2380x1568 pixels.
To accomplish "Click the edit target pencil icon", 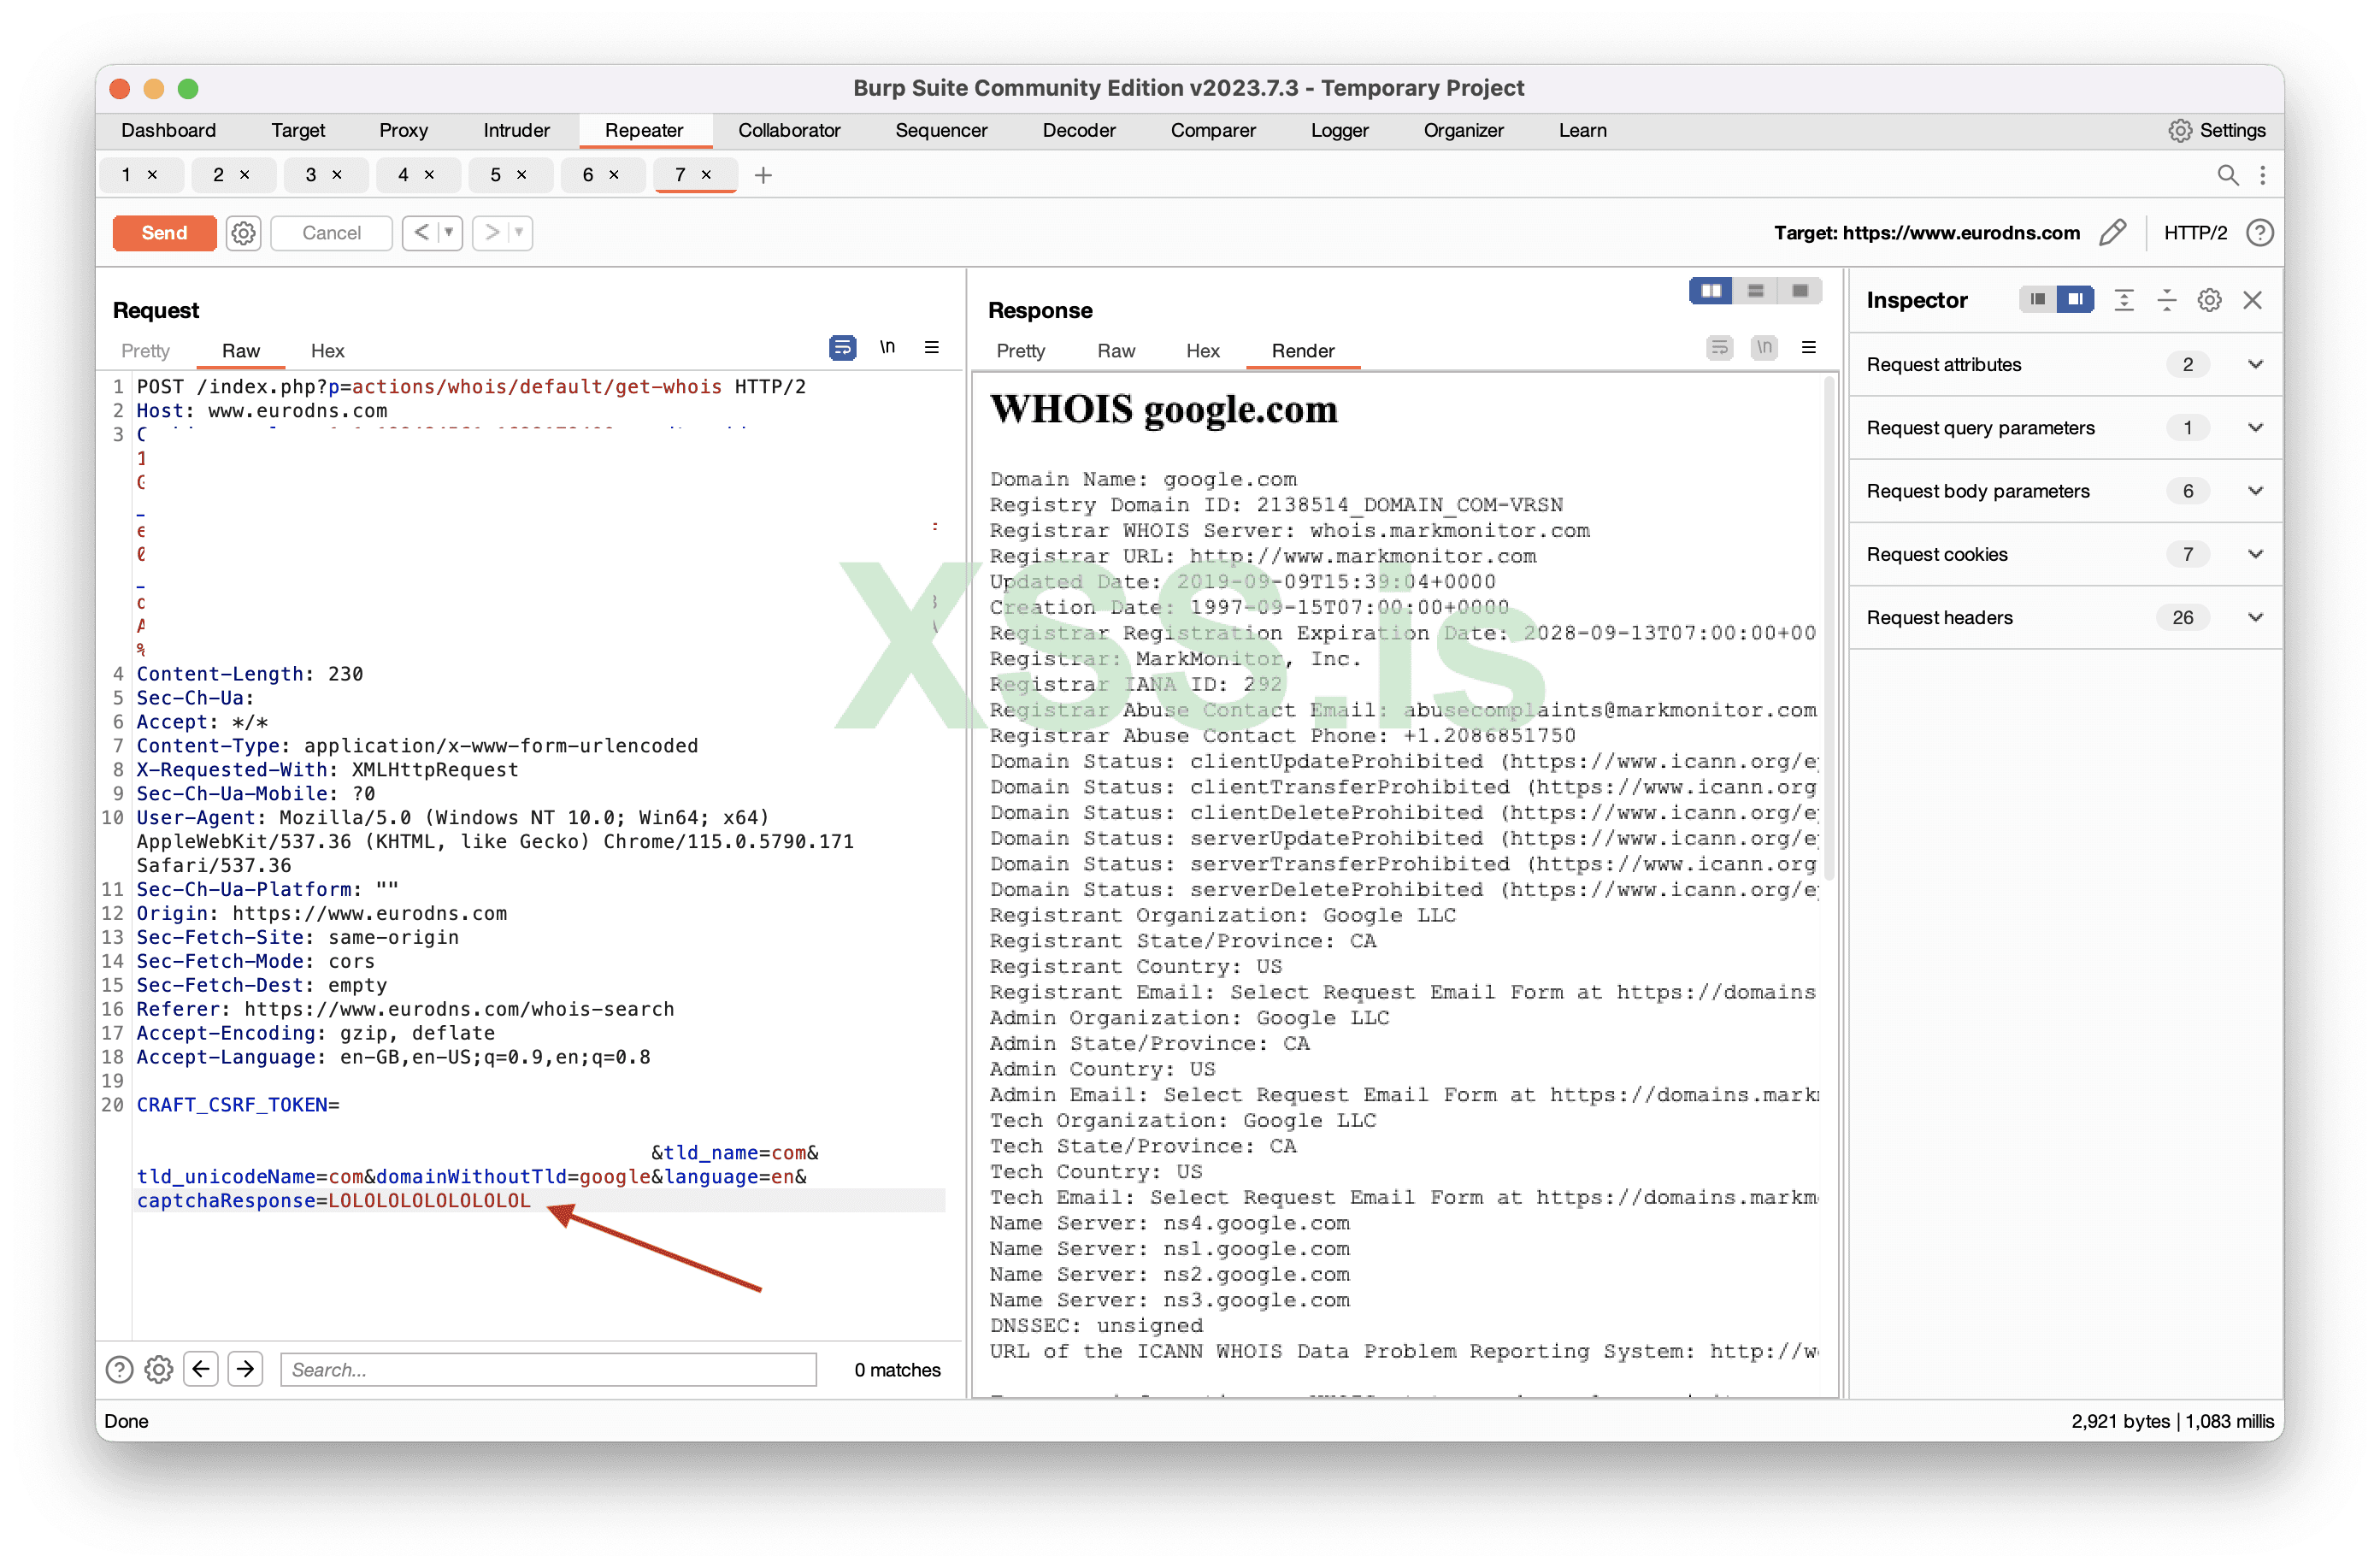I will click(x=2112, y=233).
